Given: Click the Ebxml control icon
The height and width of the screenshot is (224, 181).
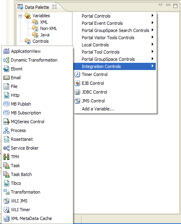Looking at the screenshot, I should pyautogui.click(x=6, y=69).
